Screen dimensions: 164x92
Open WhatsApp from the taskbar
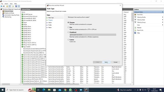click(70, 90)
